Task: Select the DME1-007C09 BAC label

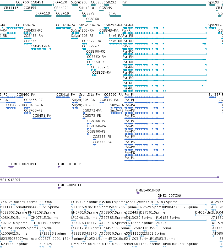Action: click(170, 195)
